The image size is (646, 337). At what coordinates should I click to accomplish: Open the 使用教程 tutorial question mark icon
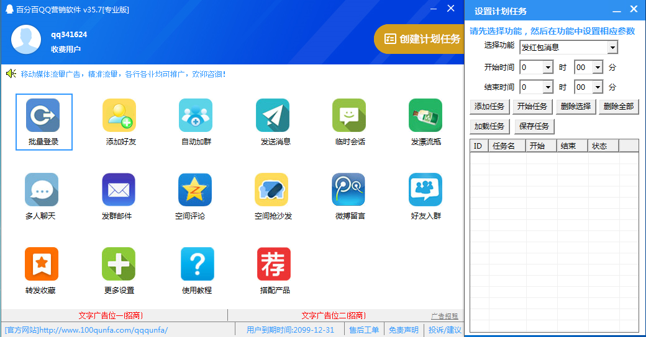pos(198,264)
